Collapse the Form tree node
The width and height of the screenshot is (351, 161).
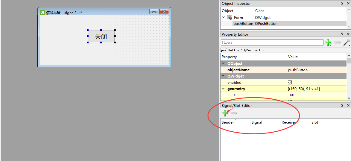coord(224,17)
